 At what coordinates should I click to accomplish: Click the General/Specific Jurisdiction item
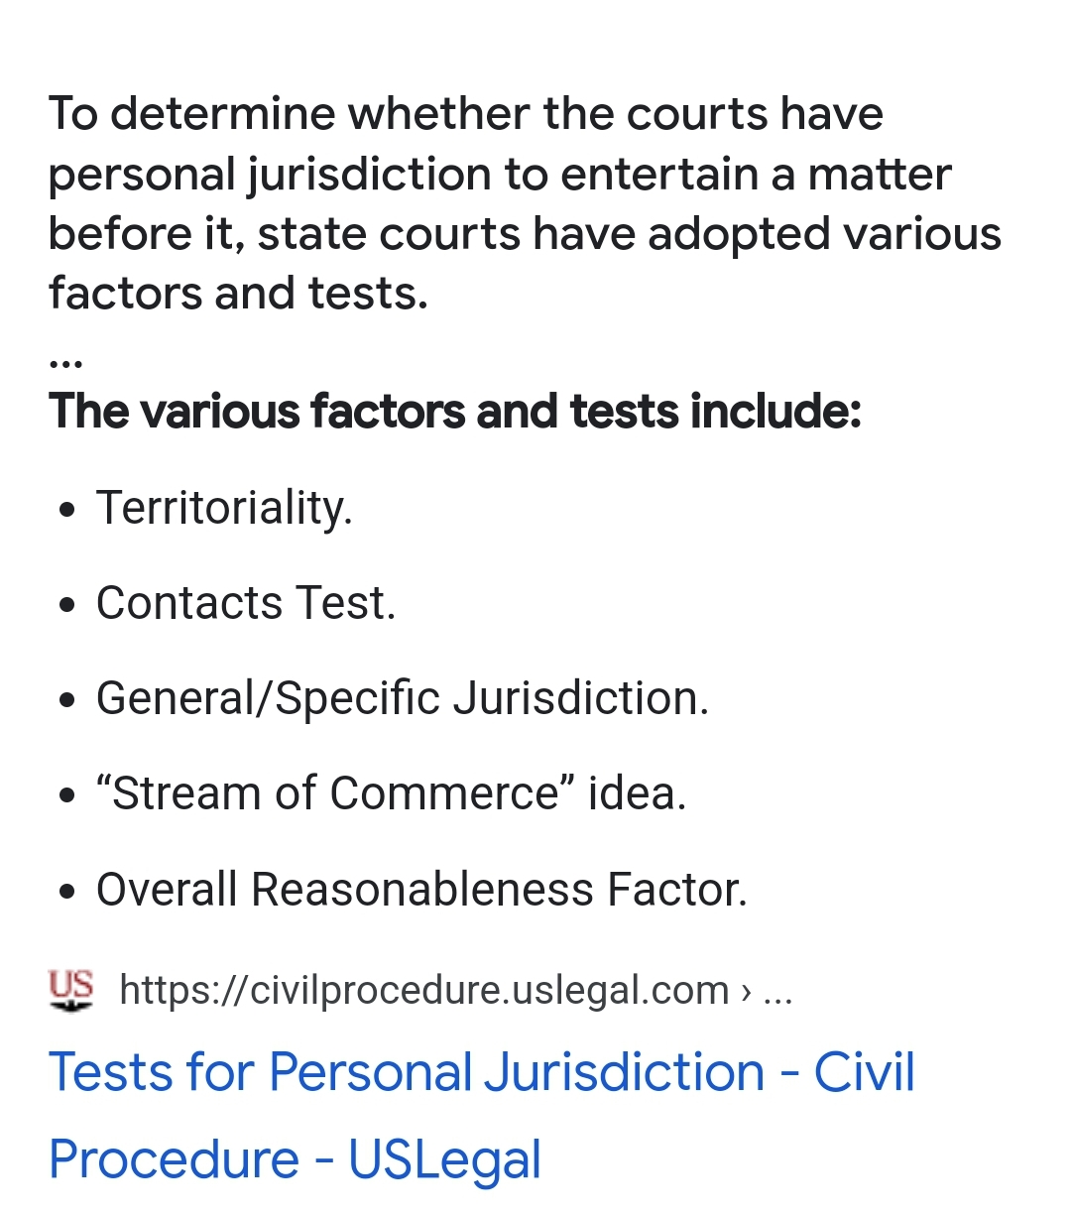(x=403, y=698)
